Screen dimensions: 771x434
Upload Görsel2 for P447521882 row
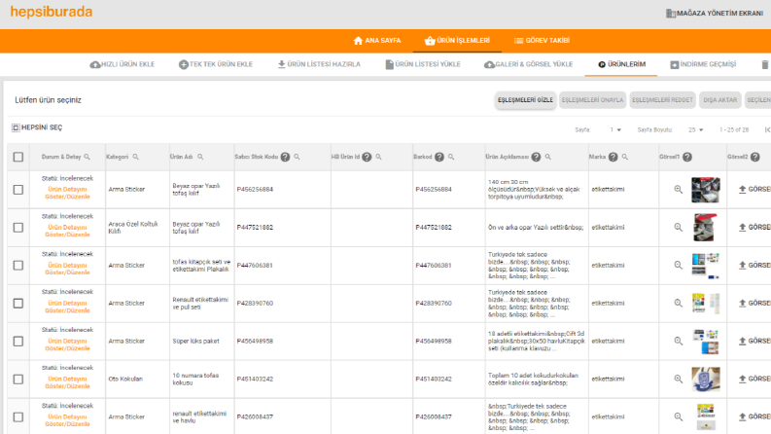(x=754, y=228)
